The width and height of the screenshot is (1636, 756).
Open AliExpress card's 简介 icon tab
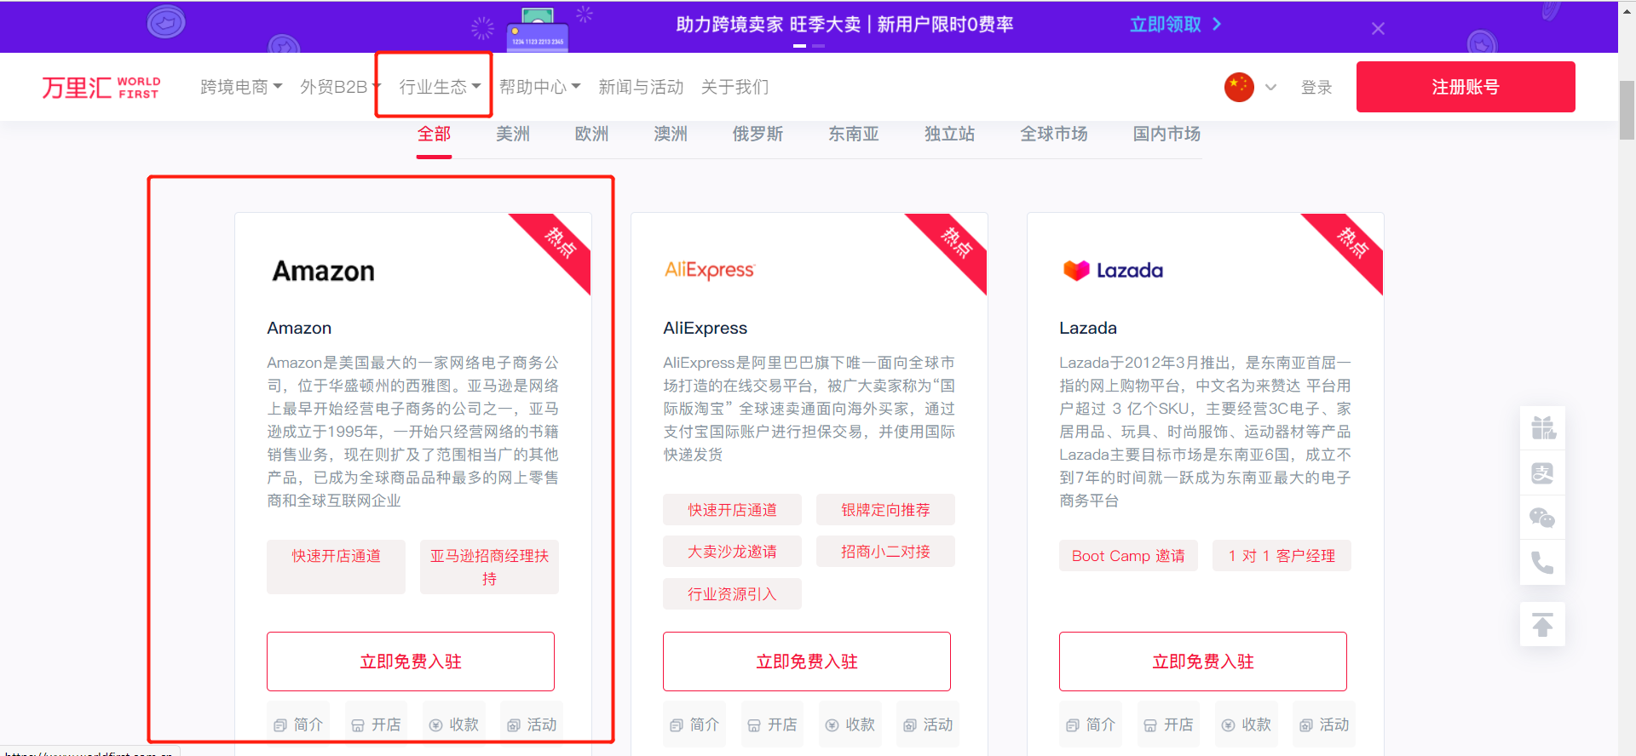point(694,724)
